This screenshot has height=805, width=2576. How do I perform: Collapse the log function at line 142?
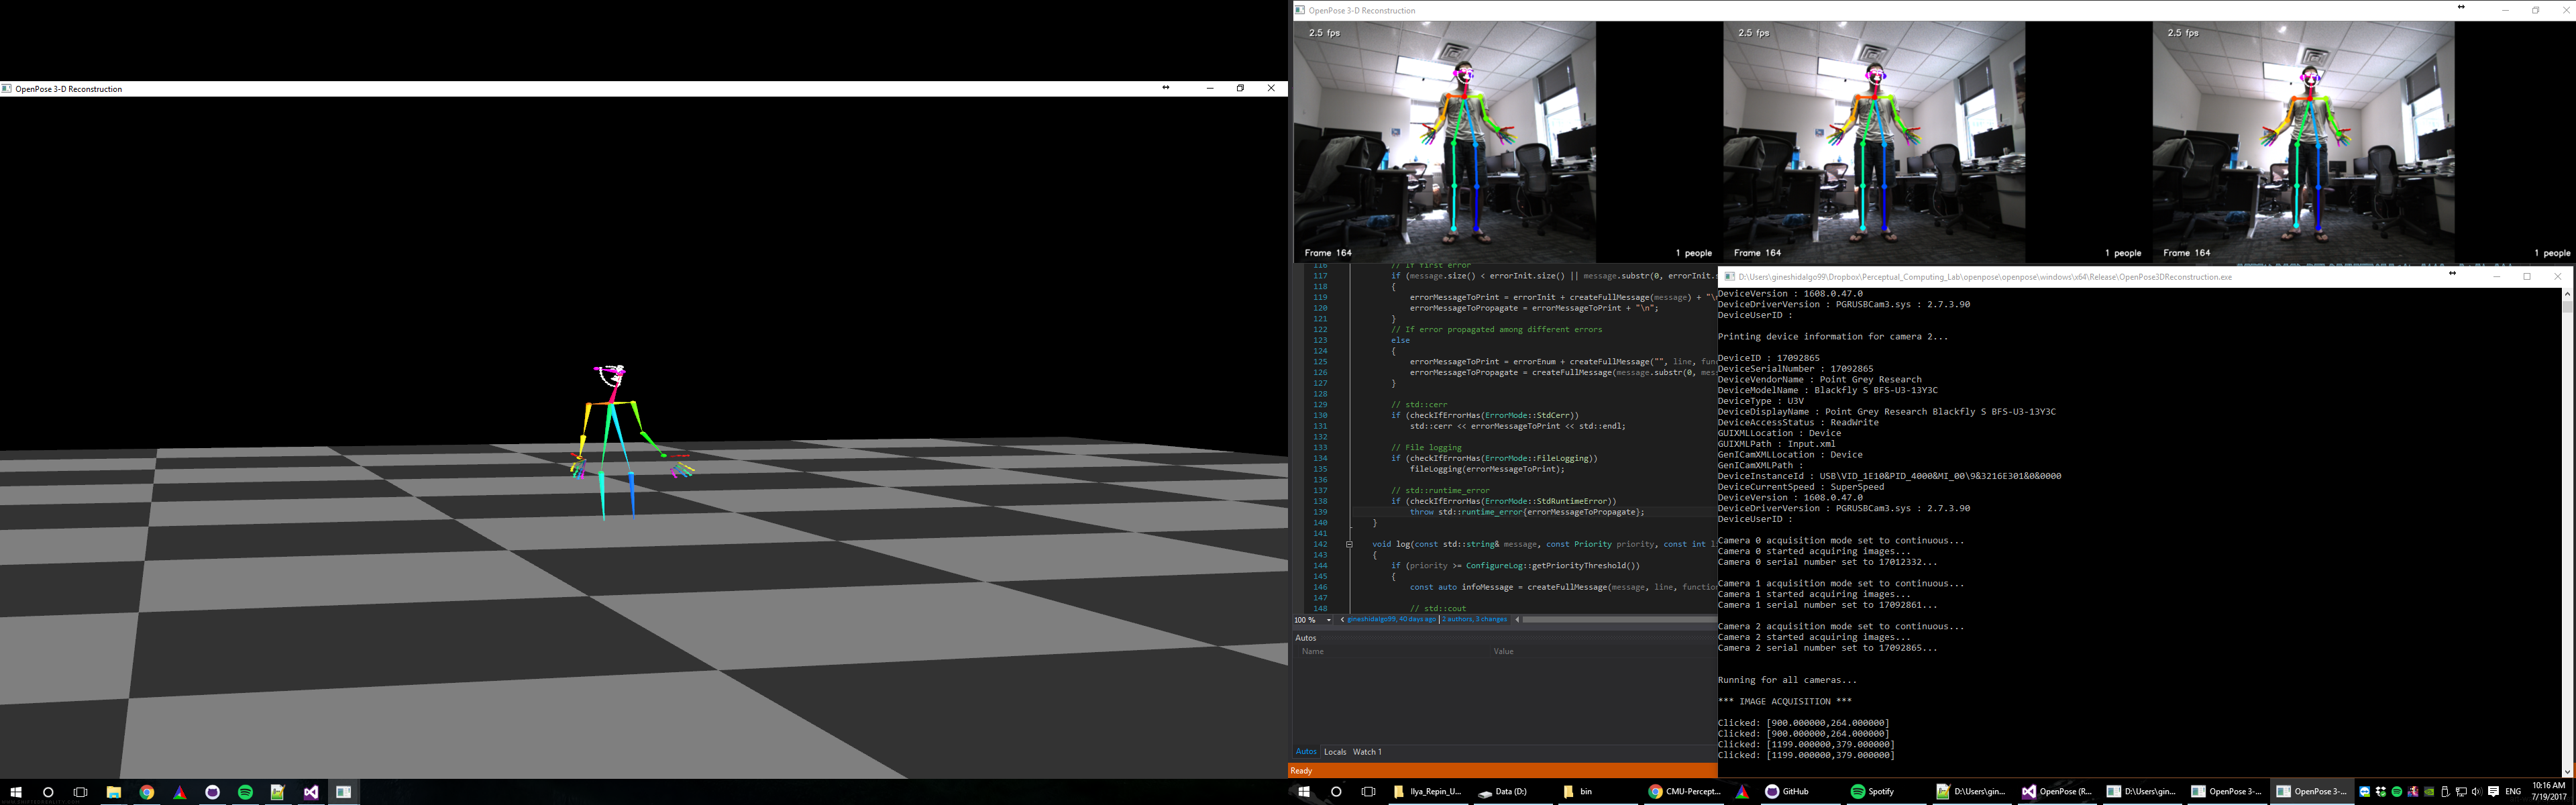tap(1349, 544)
